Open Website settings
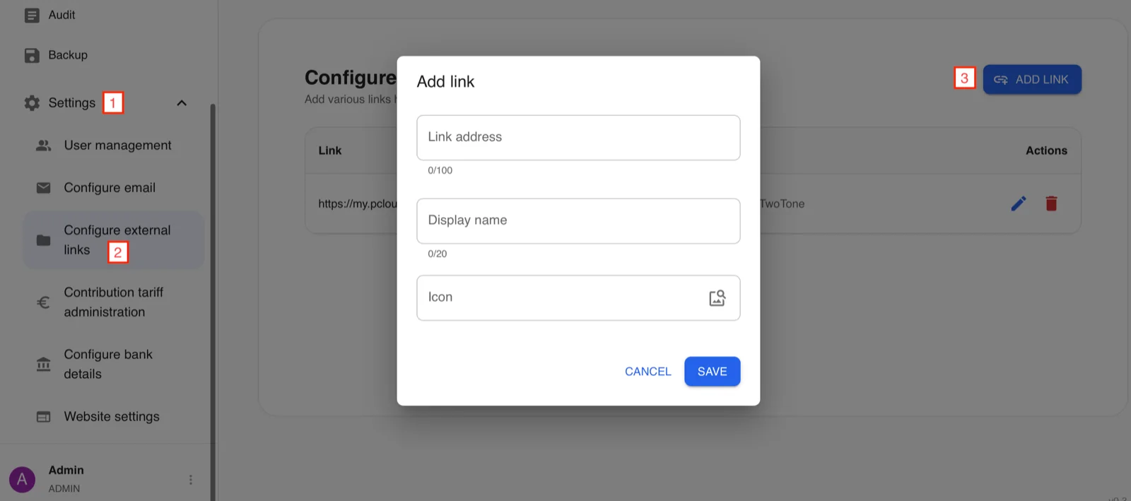This screenshot has height=501, width=1131. pyautogui.click(x=112, y=417)
